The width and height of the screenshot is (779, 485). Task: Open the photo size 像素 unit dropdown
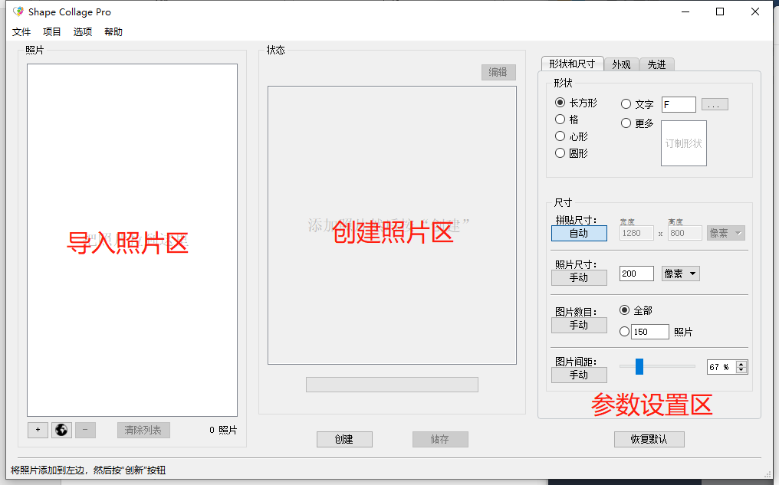[x=681, y=274]
